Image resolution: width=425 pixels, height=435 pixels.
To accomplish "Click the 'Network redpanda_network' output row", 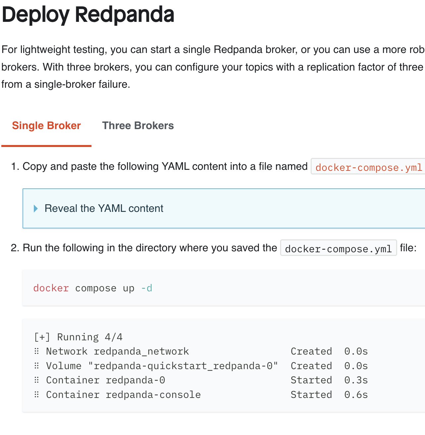I will tap(201, 351).
